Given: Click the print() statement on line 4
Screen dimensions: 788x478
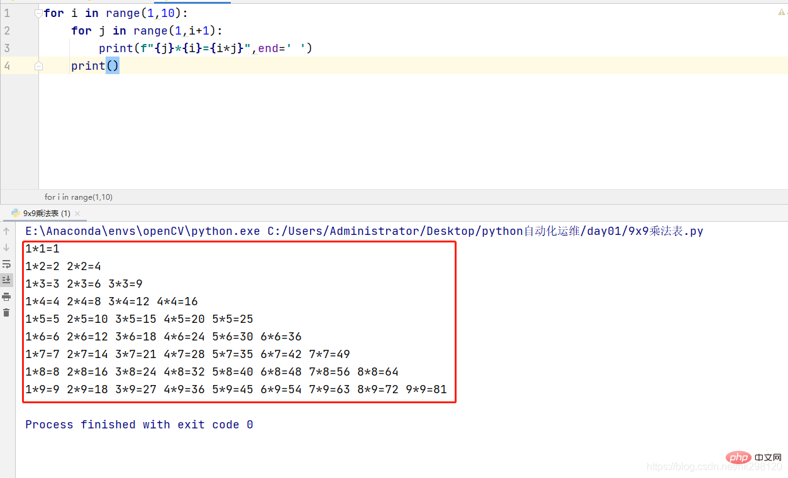Looking at the screenshot, I should [x=94, y=66].
